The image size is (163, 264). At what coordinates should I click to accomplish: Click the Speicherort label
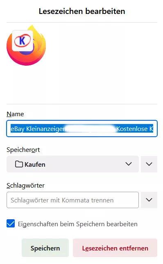point(23,150)
